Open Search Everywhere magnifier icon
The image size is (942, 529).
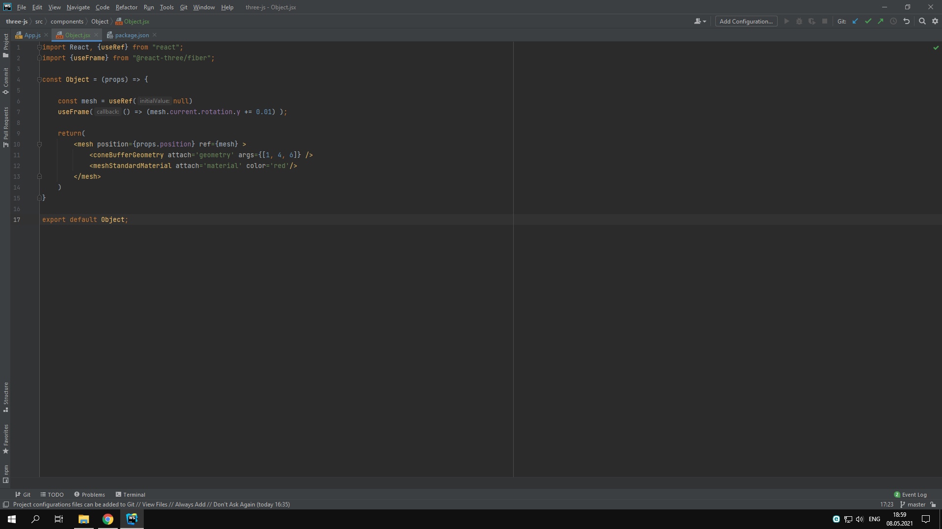pos(922,21)
